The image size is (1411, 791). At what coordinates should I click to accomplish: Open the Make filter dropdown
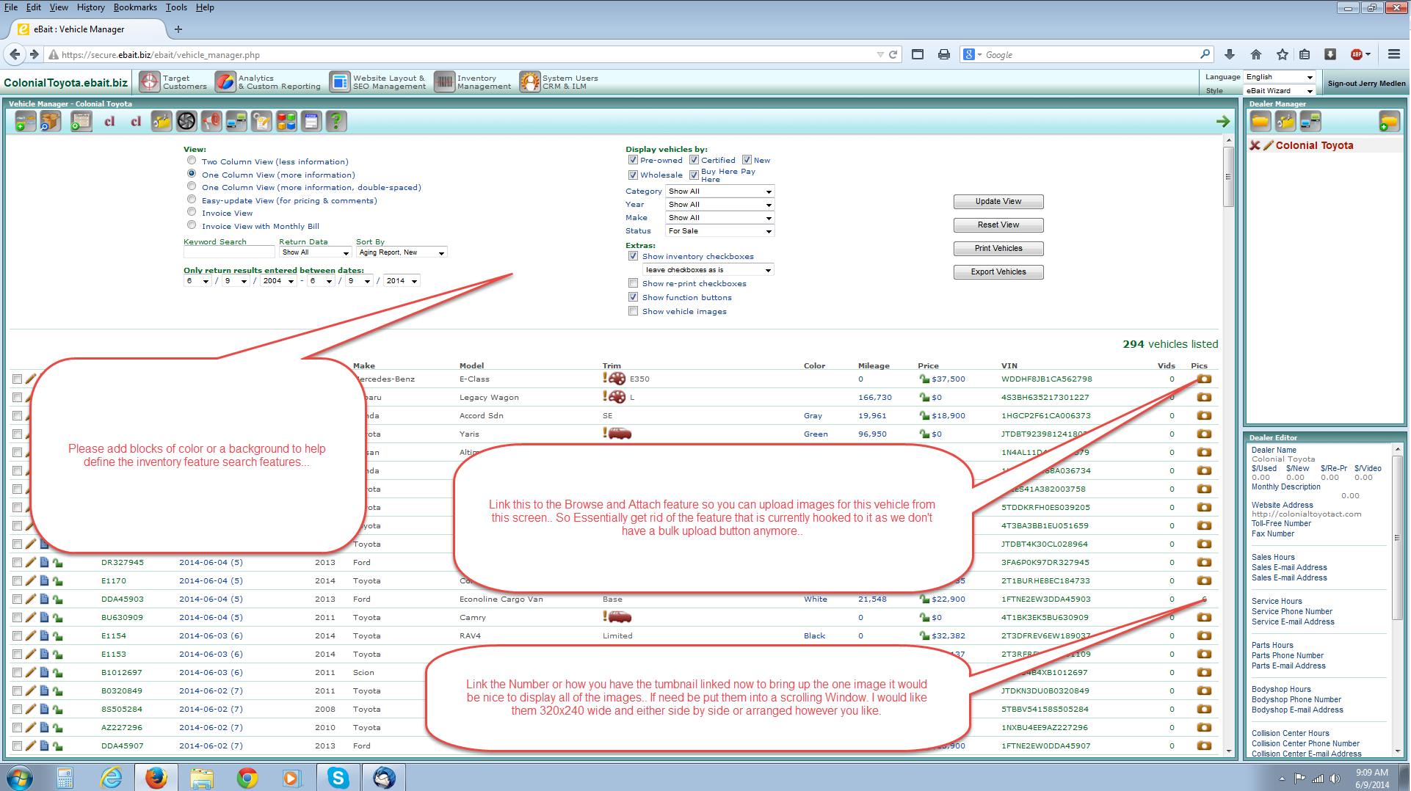719,218
